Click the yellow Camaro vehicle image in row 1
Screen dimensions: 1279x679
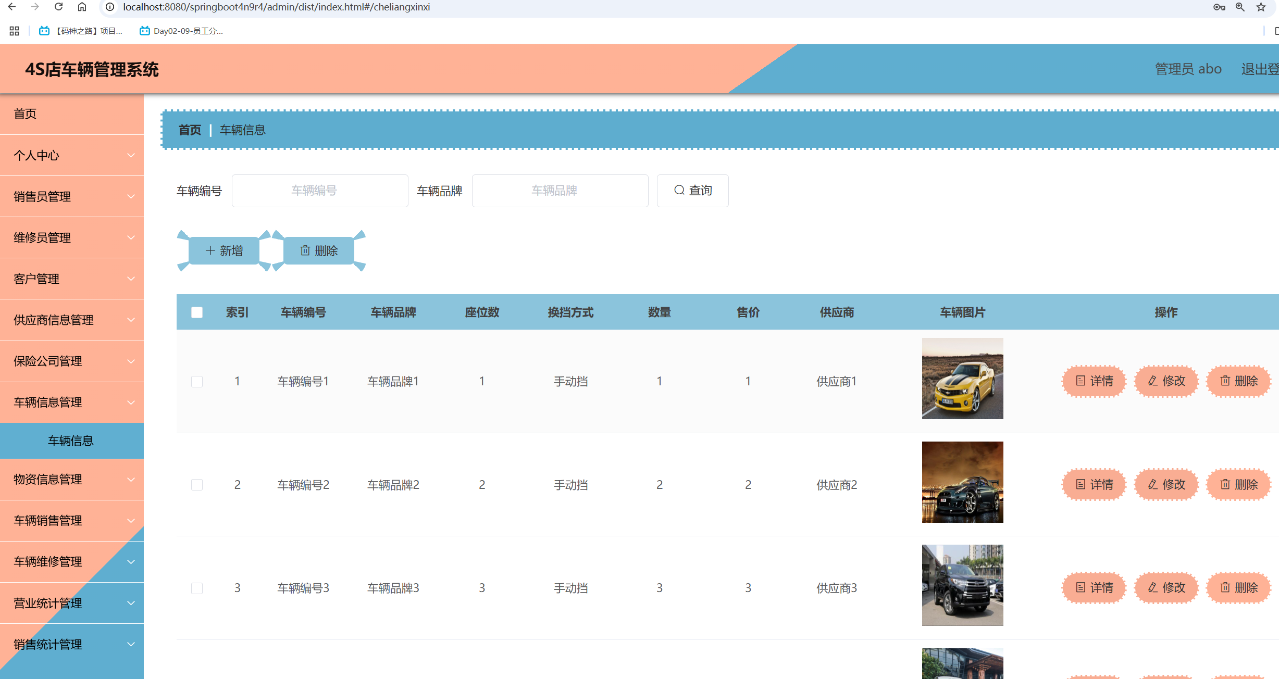(x=962, y=379)
